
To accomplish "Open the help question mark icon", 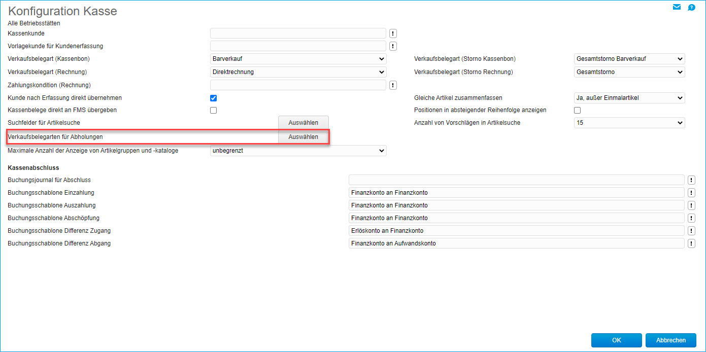I will point(691,8).
